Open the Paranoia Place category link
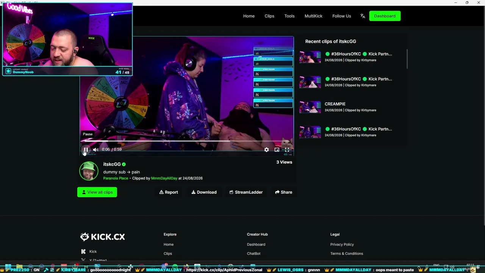Viewport: 485px width, 273px height. 116,178
